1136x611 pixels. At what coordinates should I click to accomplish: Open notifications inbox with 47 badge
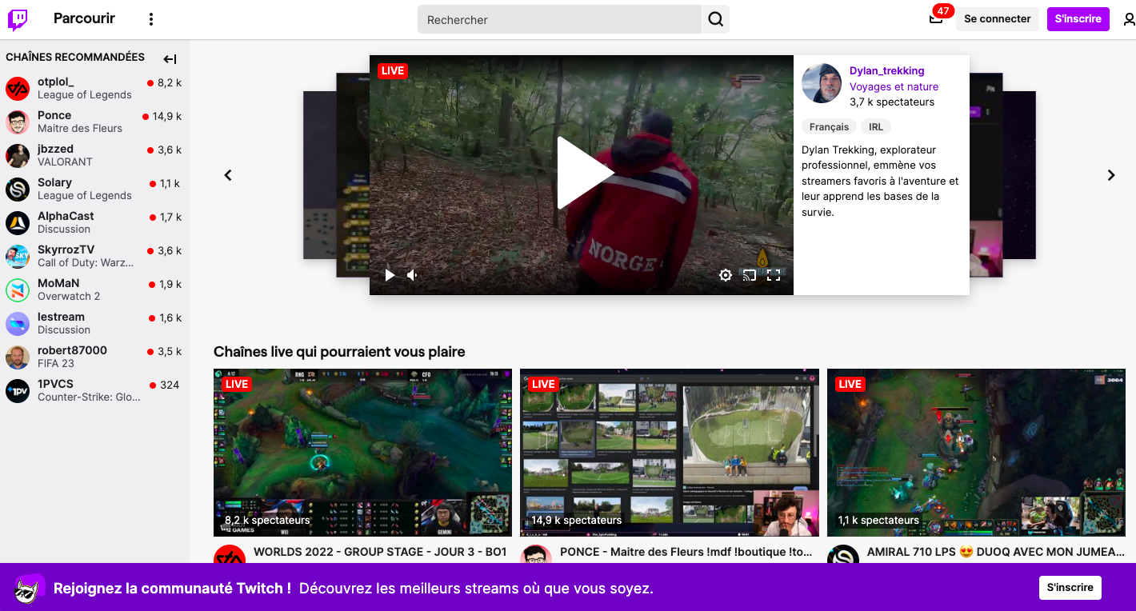click(936, 18)
